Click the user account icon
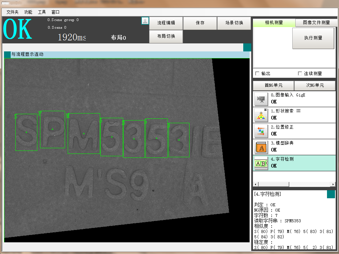Screen dimensions: 339x254 145,21
